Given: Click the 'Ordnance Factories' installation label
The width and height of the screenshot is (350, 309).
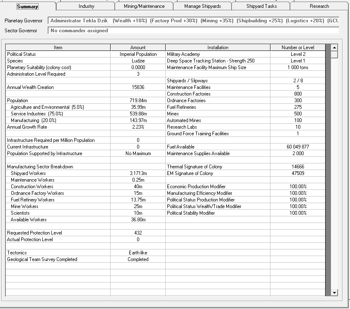Looking at the screenshot, I should (x=186, y=101).
